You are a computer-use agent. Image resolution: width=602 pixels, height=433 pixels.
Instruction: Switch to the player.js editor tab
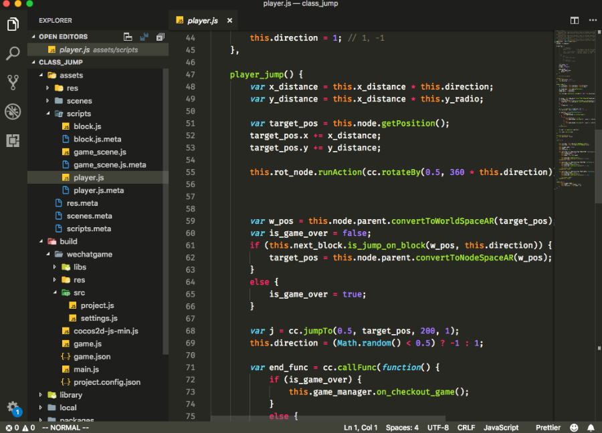pos(202,21)
